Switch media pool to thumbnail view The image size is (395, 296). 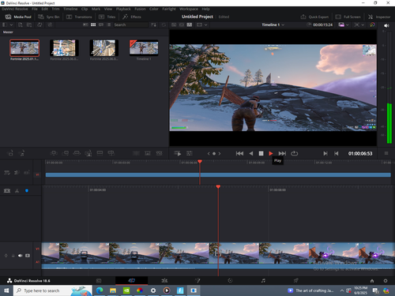pos(93,24)
